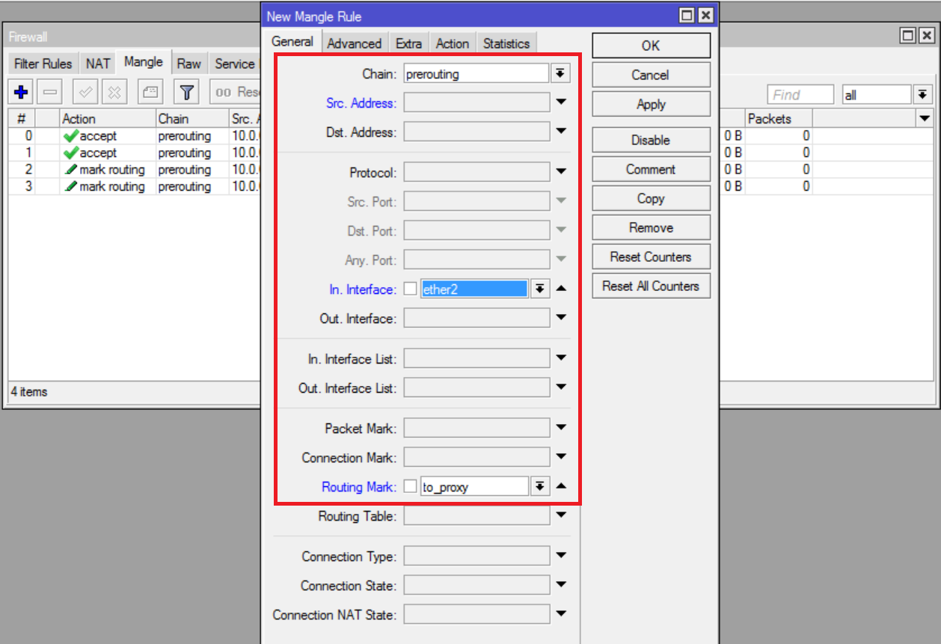Collapse the In. Interface field

(x=561, y=289)
